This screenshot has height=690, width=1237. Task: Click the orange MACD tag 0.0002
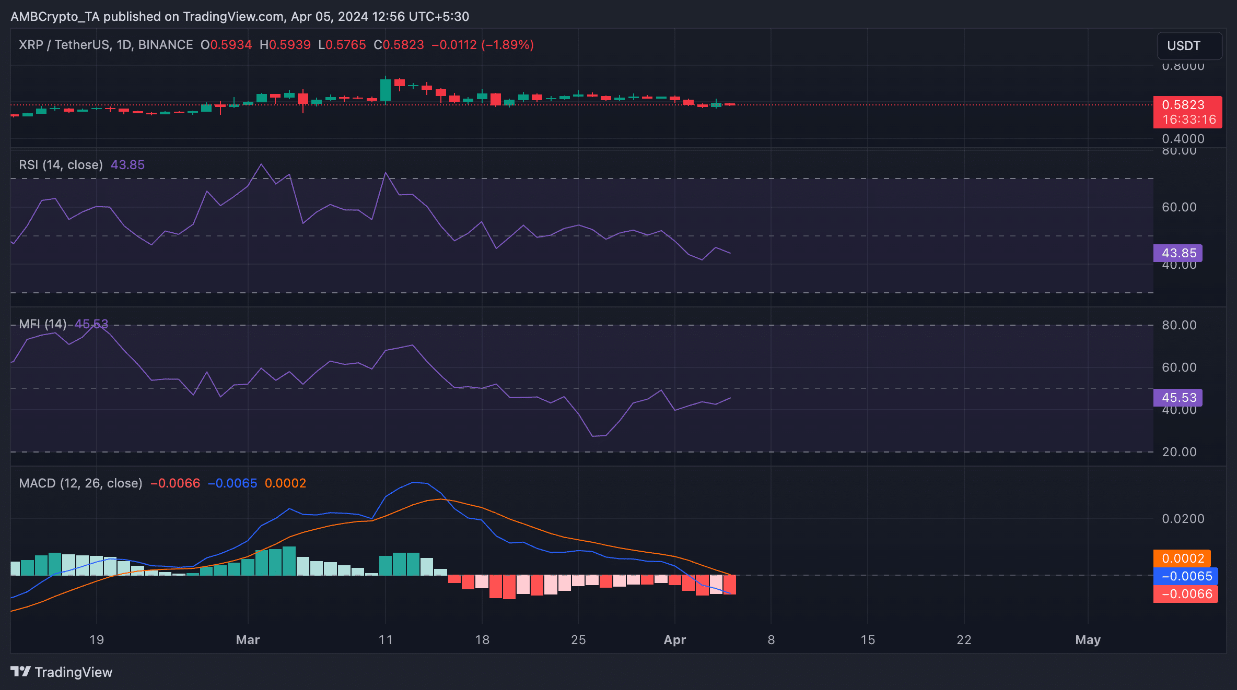[x=1182, y=558]
